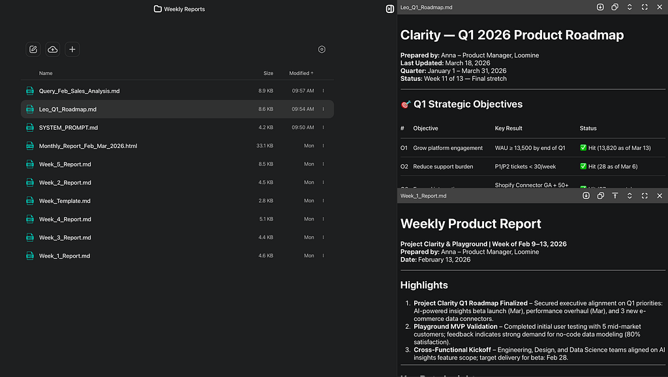Click file icon of Week_2_Report.md

pos(30,183)
